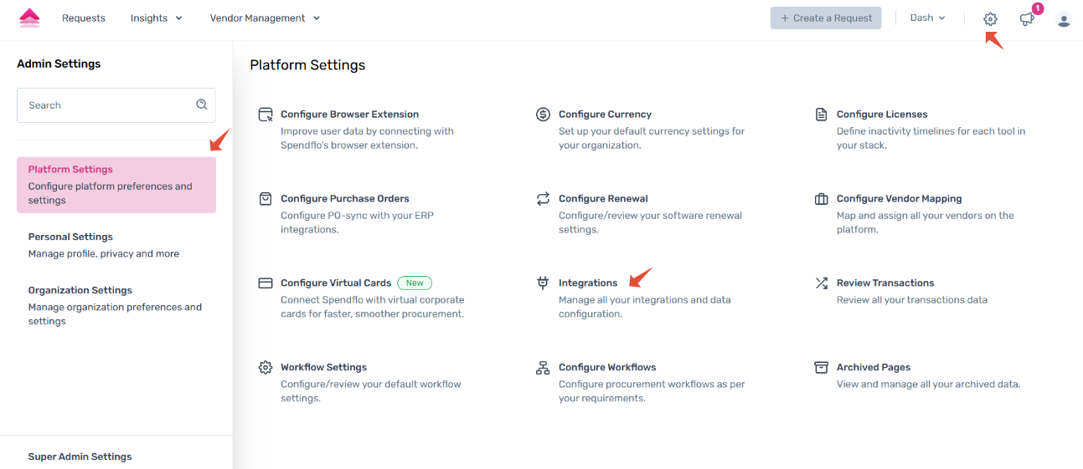Open the announcements megaphone icon
This screenshot has width=1083, height=469.
click(x=1027, y=18)
